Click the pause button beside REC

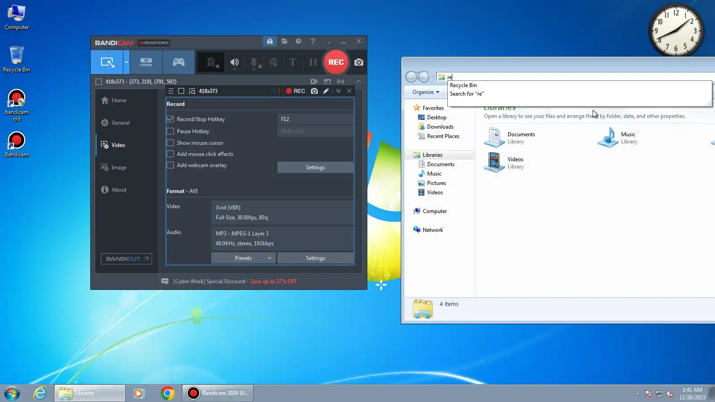[313, 63]
